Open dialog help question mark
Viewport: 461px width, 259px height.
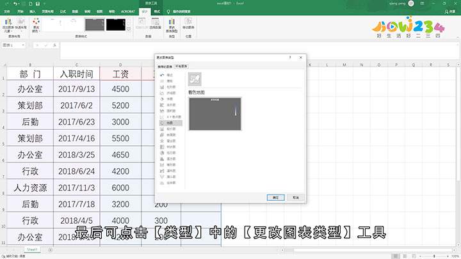click(x=290, y=58)
